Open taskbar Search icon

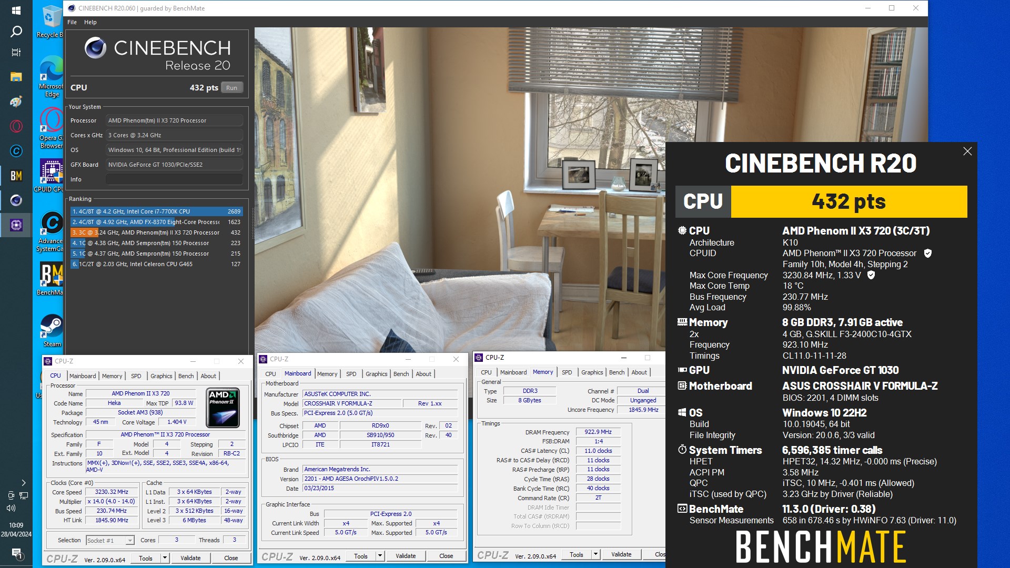[x=16, y=32]
